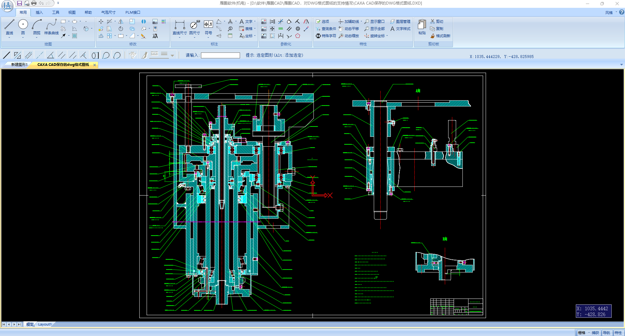This screenshot has width=625, height=336.
Task: Select the 直线 (line) drawing tool
Action: [x=9, y=27]
